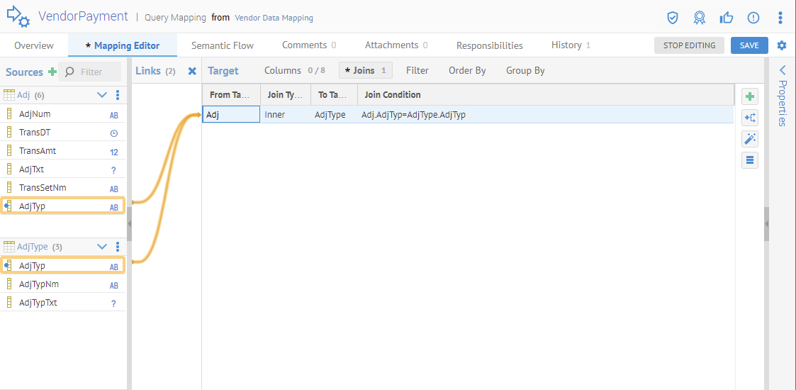This screenshot has height=390, width=796.
Task: Click the award ribbon badge icon
Action: point(700,18)
